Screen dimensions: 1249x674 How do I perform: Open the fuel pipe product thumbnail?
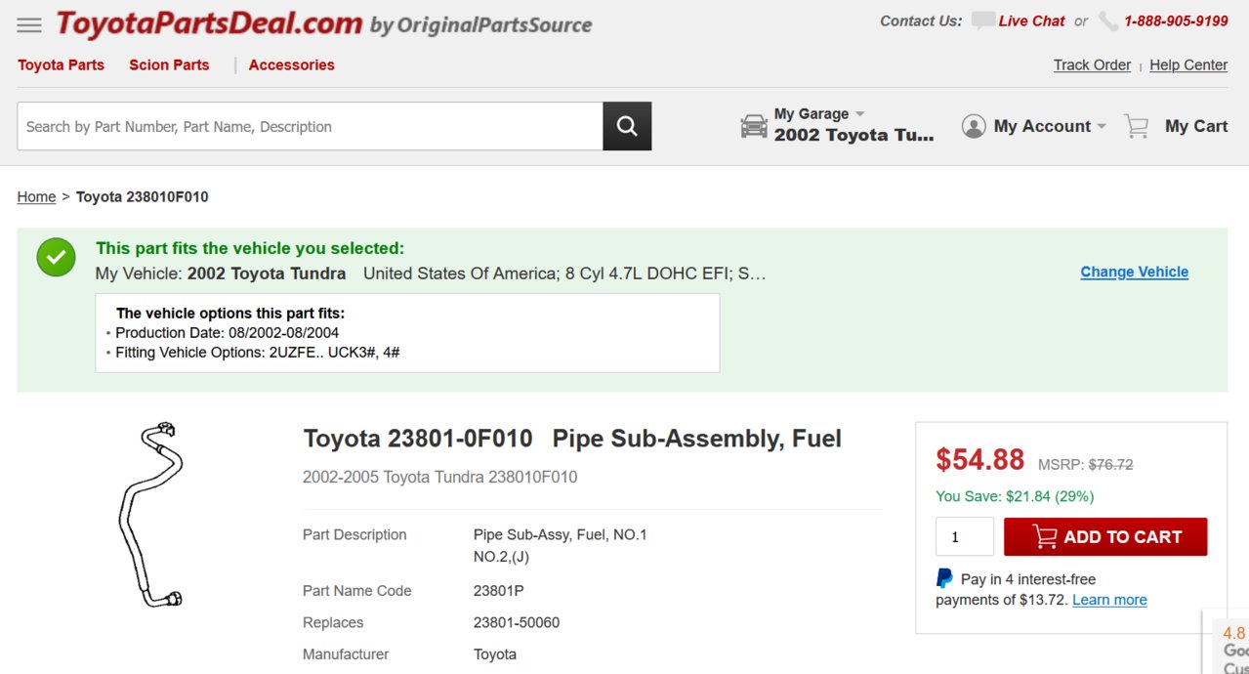point(151,514)
